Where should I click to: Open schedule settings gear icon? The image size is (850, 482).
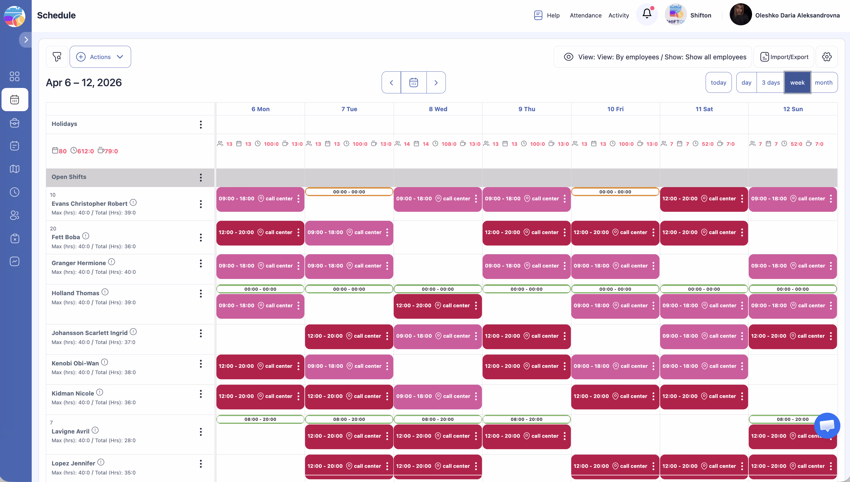[x=826, y=57]
